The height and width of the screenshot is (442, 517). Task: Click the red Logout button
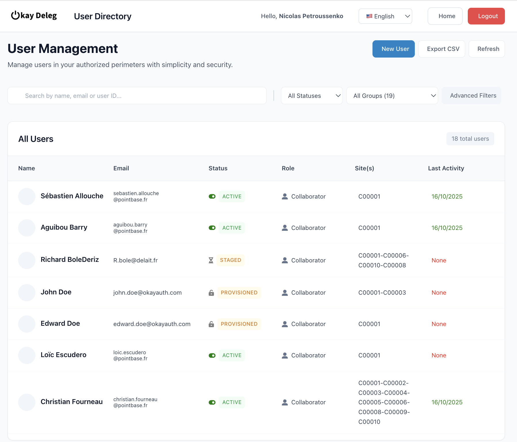click(486, 16)
